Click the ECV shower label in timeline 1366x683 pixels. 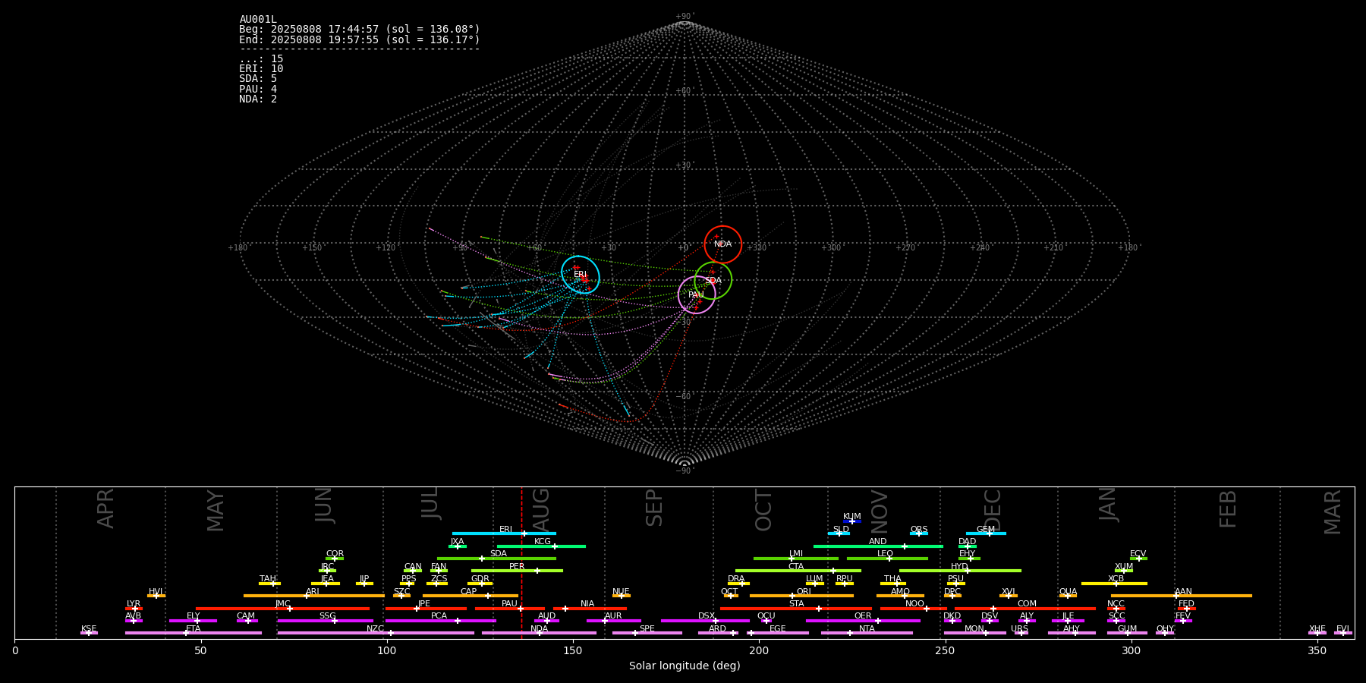(x=1138, y=554)
